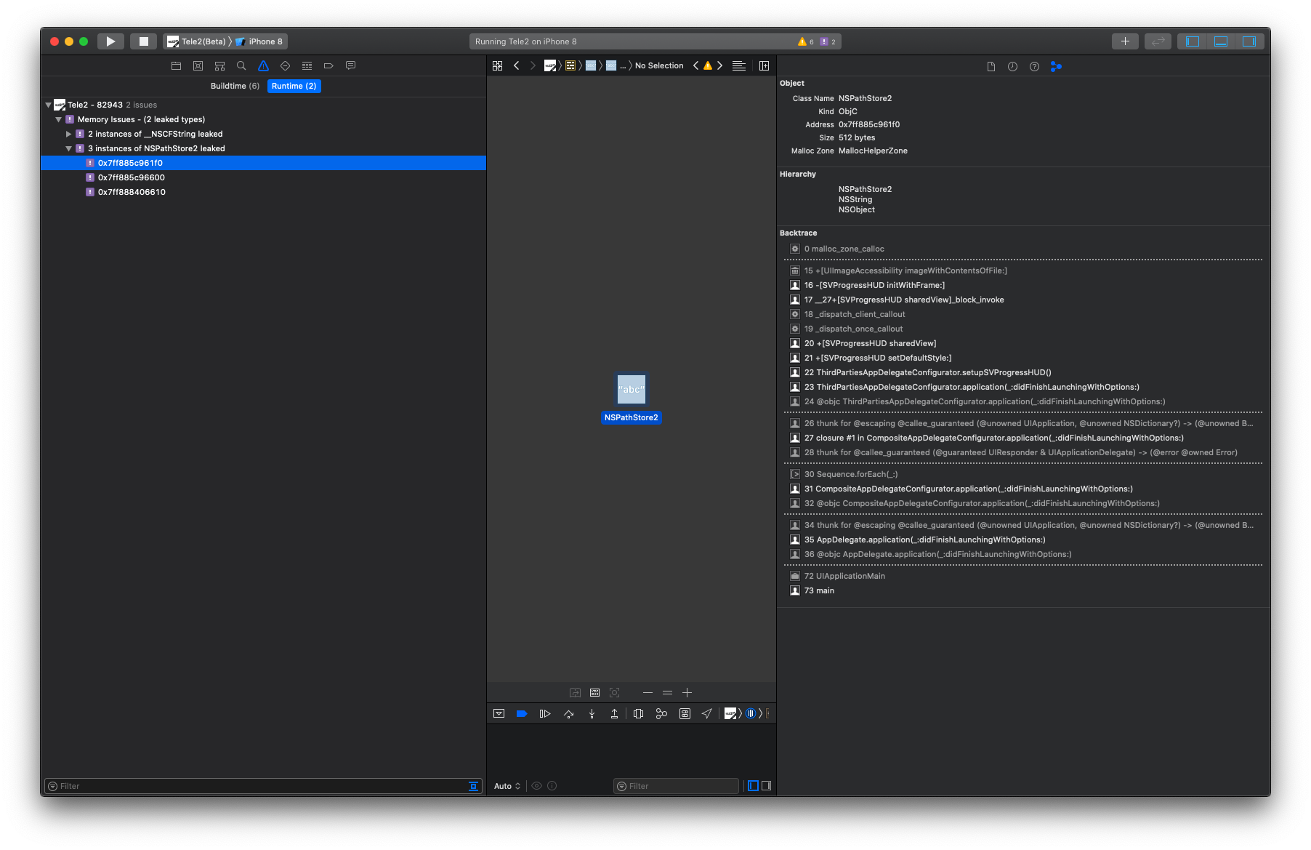Collapse 3 instances of NSPathStore2 leaked

point(68,148)
